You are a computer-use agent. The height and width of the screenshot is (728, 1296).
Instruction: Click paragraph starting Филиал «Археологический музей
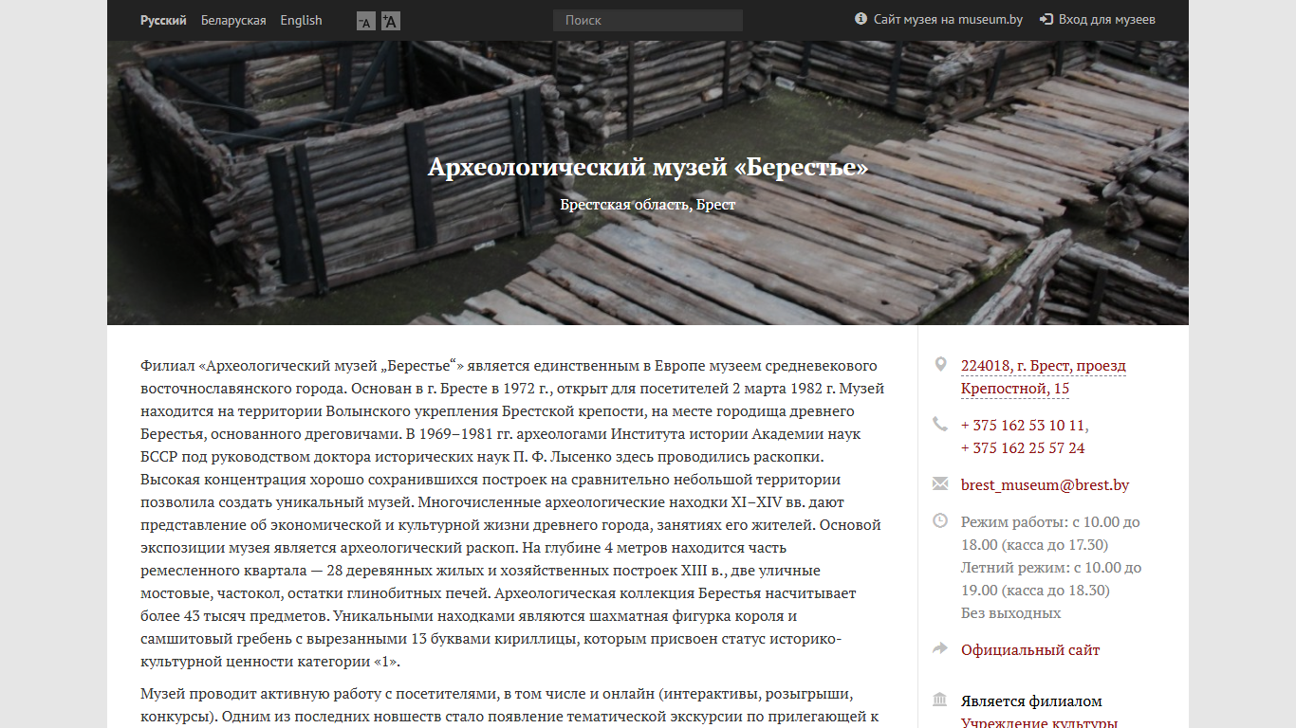[x=512, y=514]
